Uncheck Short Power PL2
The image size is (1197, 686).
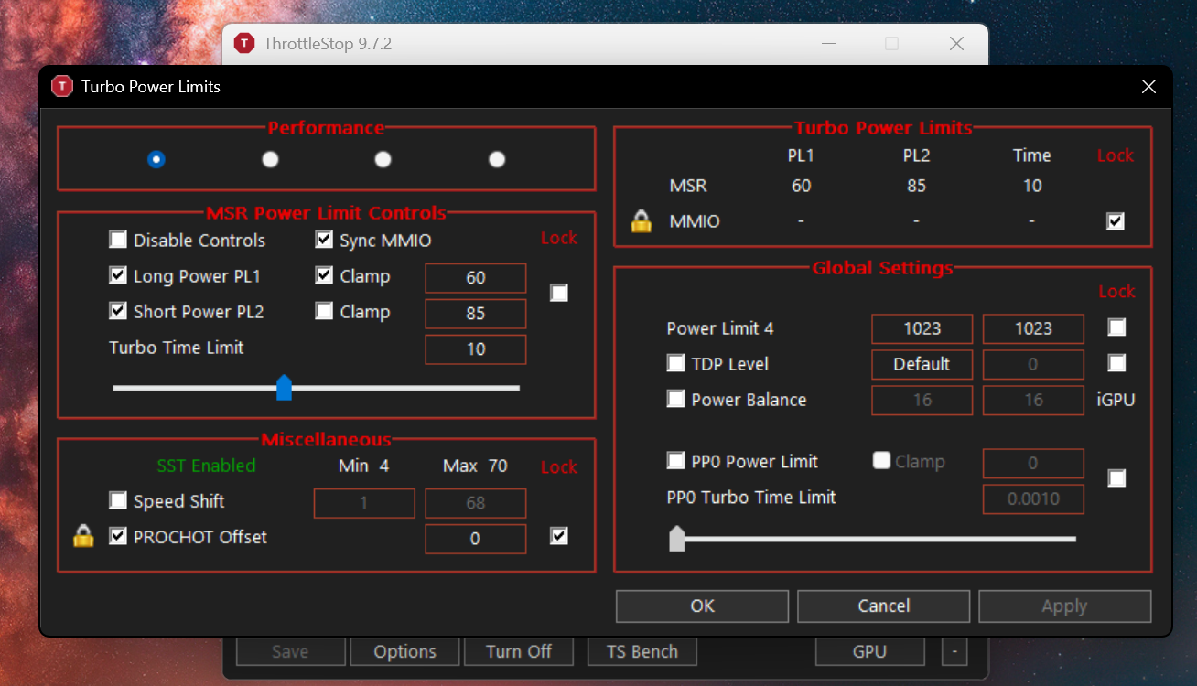(118, 311)
